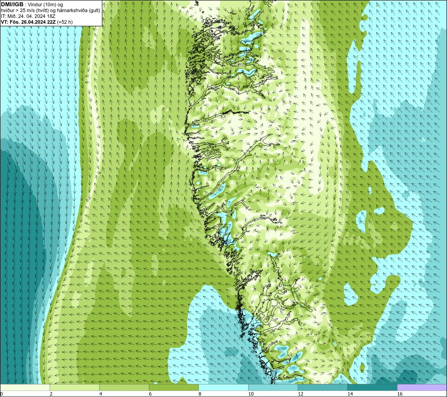Click the legend scale label '14'

tap(350, 394)
